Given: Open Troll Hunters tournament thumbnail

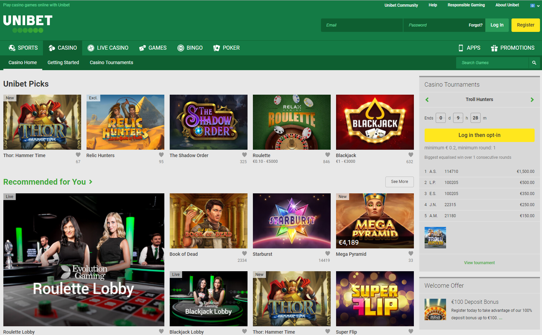Looking at the screenshot, I should (x=435, y=238).
